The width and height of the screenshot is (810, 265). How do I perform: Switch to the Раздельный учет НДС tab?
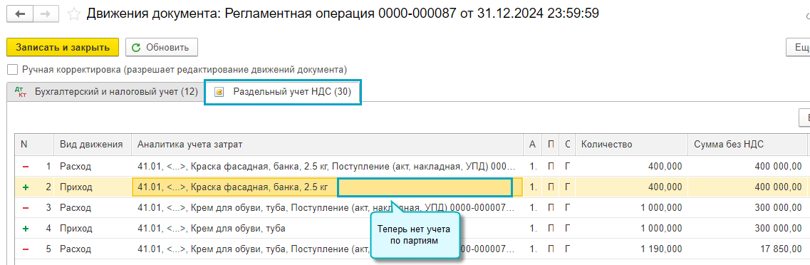(x=283, y=92)
